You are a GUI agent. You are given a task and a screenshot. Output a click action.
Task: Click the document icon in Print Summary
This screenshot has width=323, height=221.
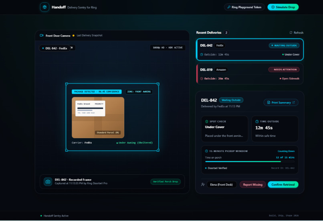tap(268, 102)
